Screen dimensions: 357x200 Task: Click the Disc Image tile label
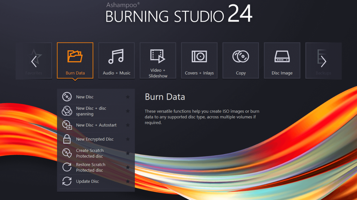coord(282,73)
